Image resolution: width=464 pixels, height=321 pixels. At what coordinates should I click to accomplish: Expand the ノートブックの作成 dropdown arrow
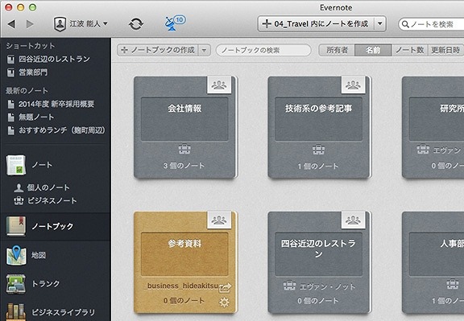pyautogui.click(x=205, y=50)
